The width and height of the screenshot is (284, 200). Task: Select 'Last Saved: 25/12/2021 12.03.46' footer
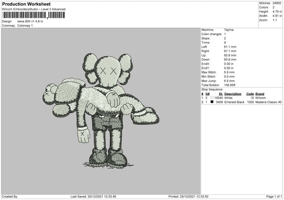tap(93, 196)
